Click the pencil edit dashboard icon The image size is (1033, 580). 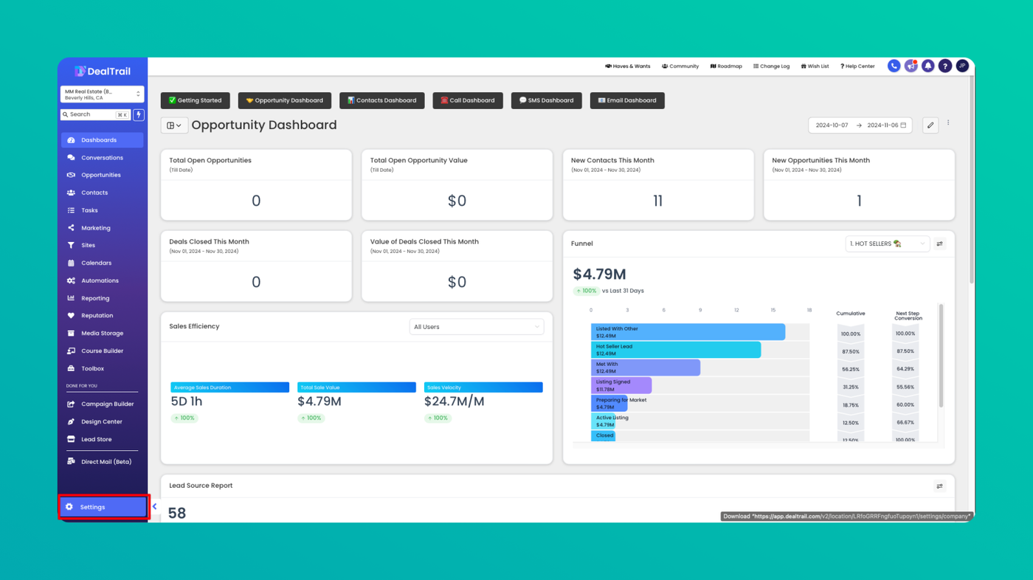pos(930,125)
